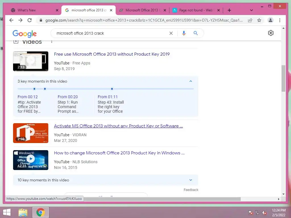Switch to Microsoft Office 2013 third tab
The height and width of the screenshot is (218, 291).
(143, 10)
